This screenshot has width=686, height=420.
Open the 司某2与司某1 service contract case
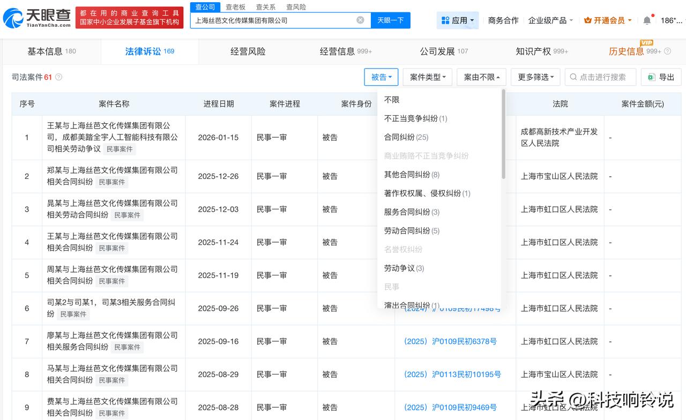(x=112, y=308)
